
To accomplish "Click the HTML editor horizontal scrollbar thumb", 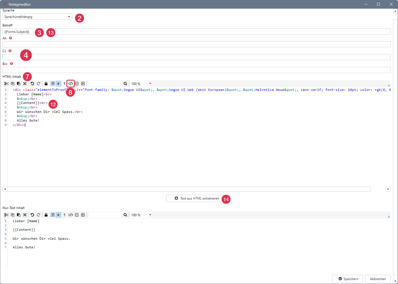I will pos(189,189).
